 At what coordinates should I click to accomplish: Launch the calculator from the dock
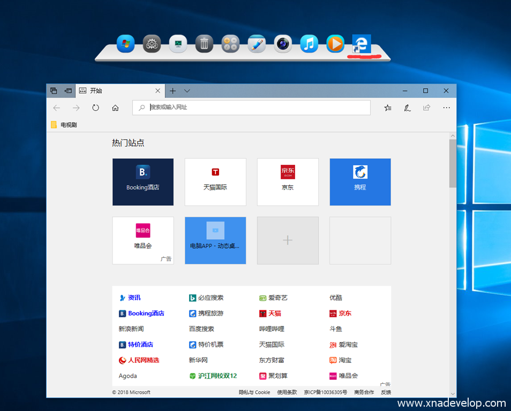coord(230,44)
